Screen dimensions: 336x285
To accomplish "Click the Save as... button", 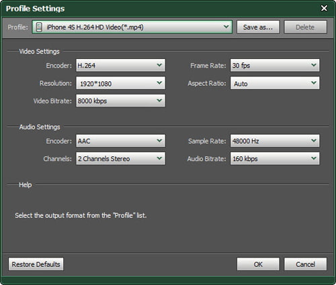I will pos(258,27).
